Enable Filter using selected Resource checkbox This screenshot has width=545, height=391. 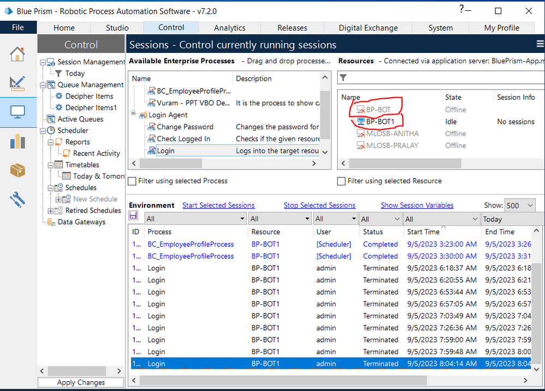[x=342, y=181]
